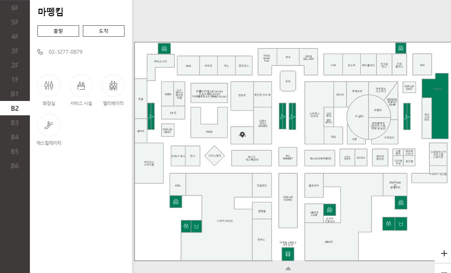451x273 pixels.
Task: Switch to floor B6
Action: [x=15, y=166]
